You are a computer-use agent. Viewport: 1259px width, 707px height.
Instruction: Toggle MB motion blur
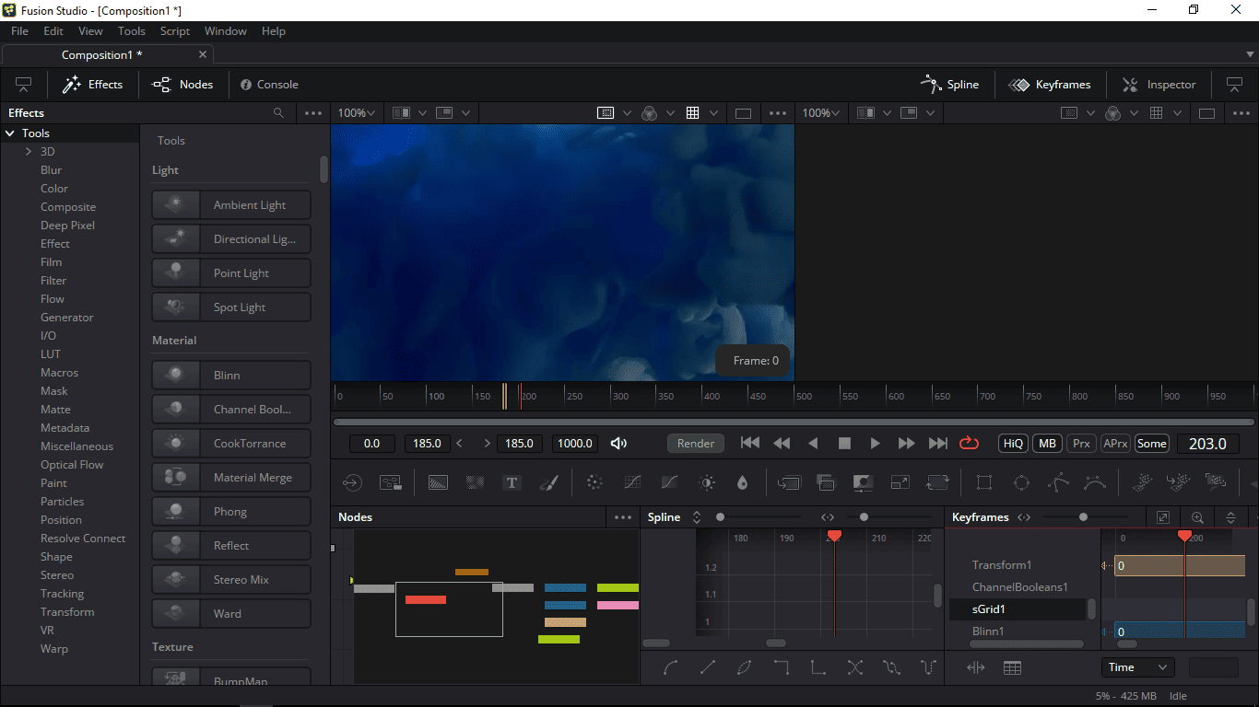[x=1047, y=443]
